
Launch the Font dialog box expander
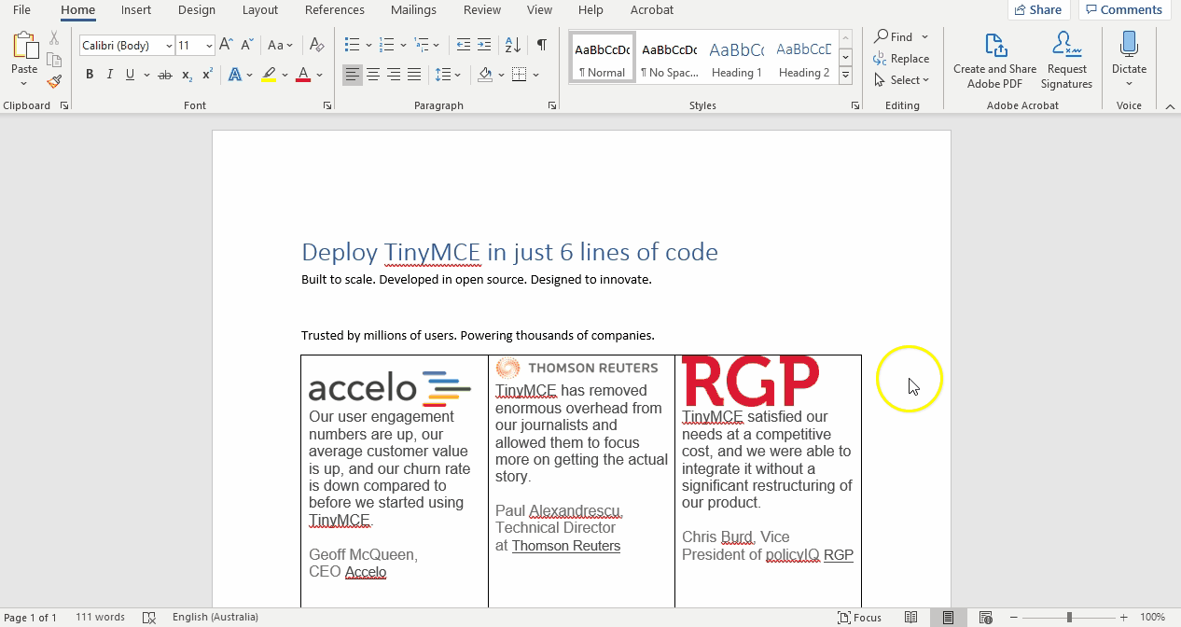[327, 106]
